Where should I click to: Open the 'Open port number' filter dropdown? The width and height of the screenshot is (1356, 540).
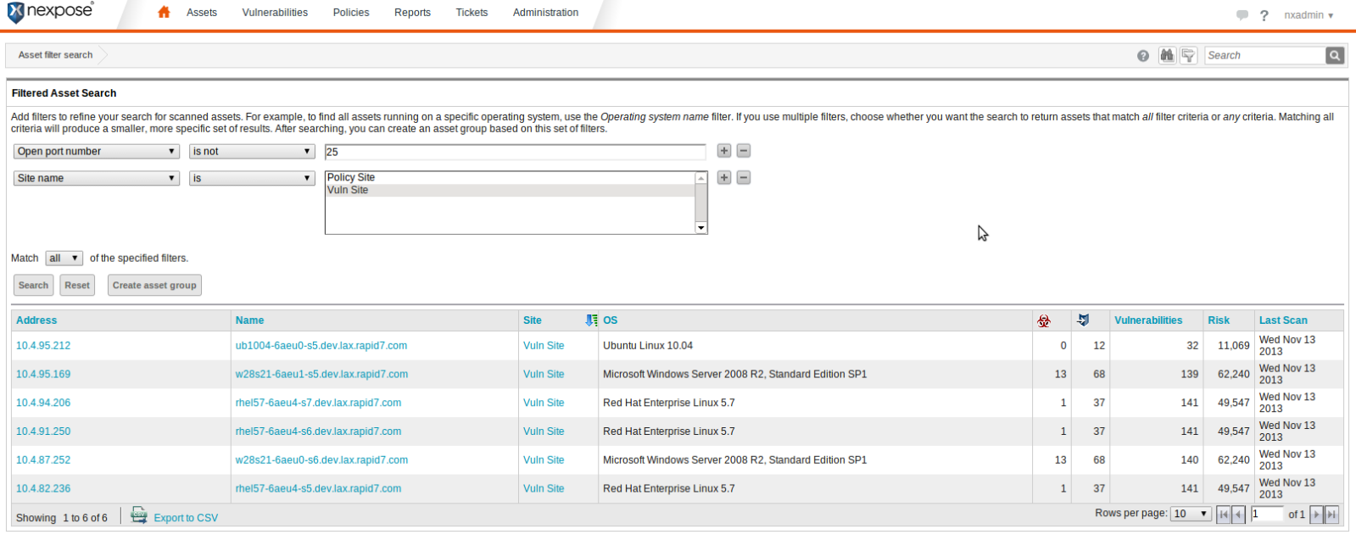click(x=96, y=152)
